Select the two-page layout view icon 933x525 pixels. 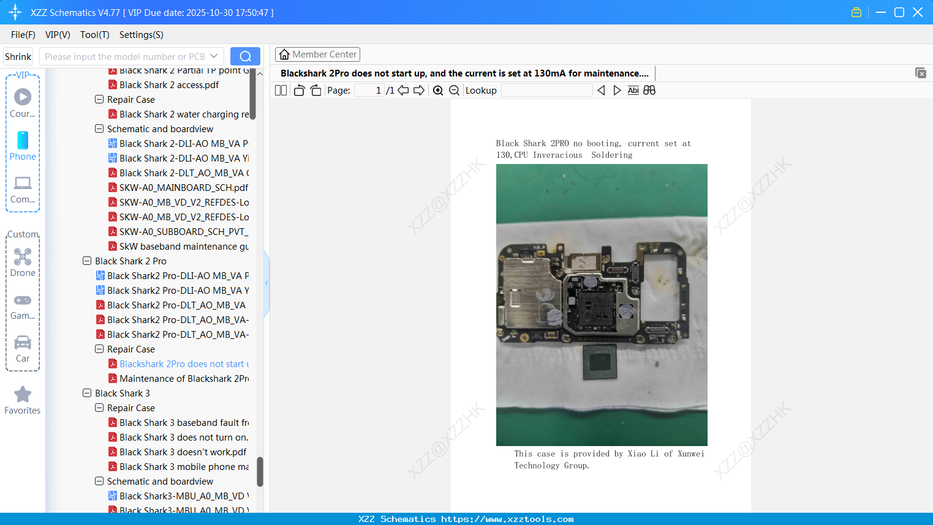pos(280,90)
